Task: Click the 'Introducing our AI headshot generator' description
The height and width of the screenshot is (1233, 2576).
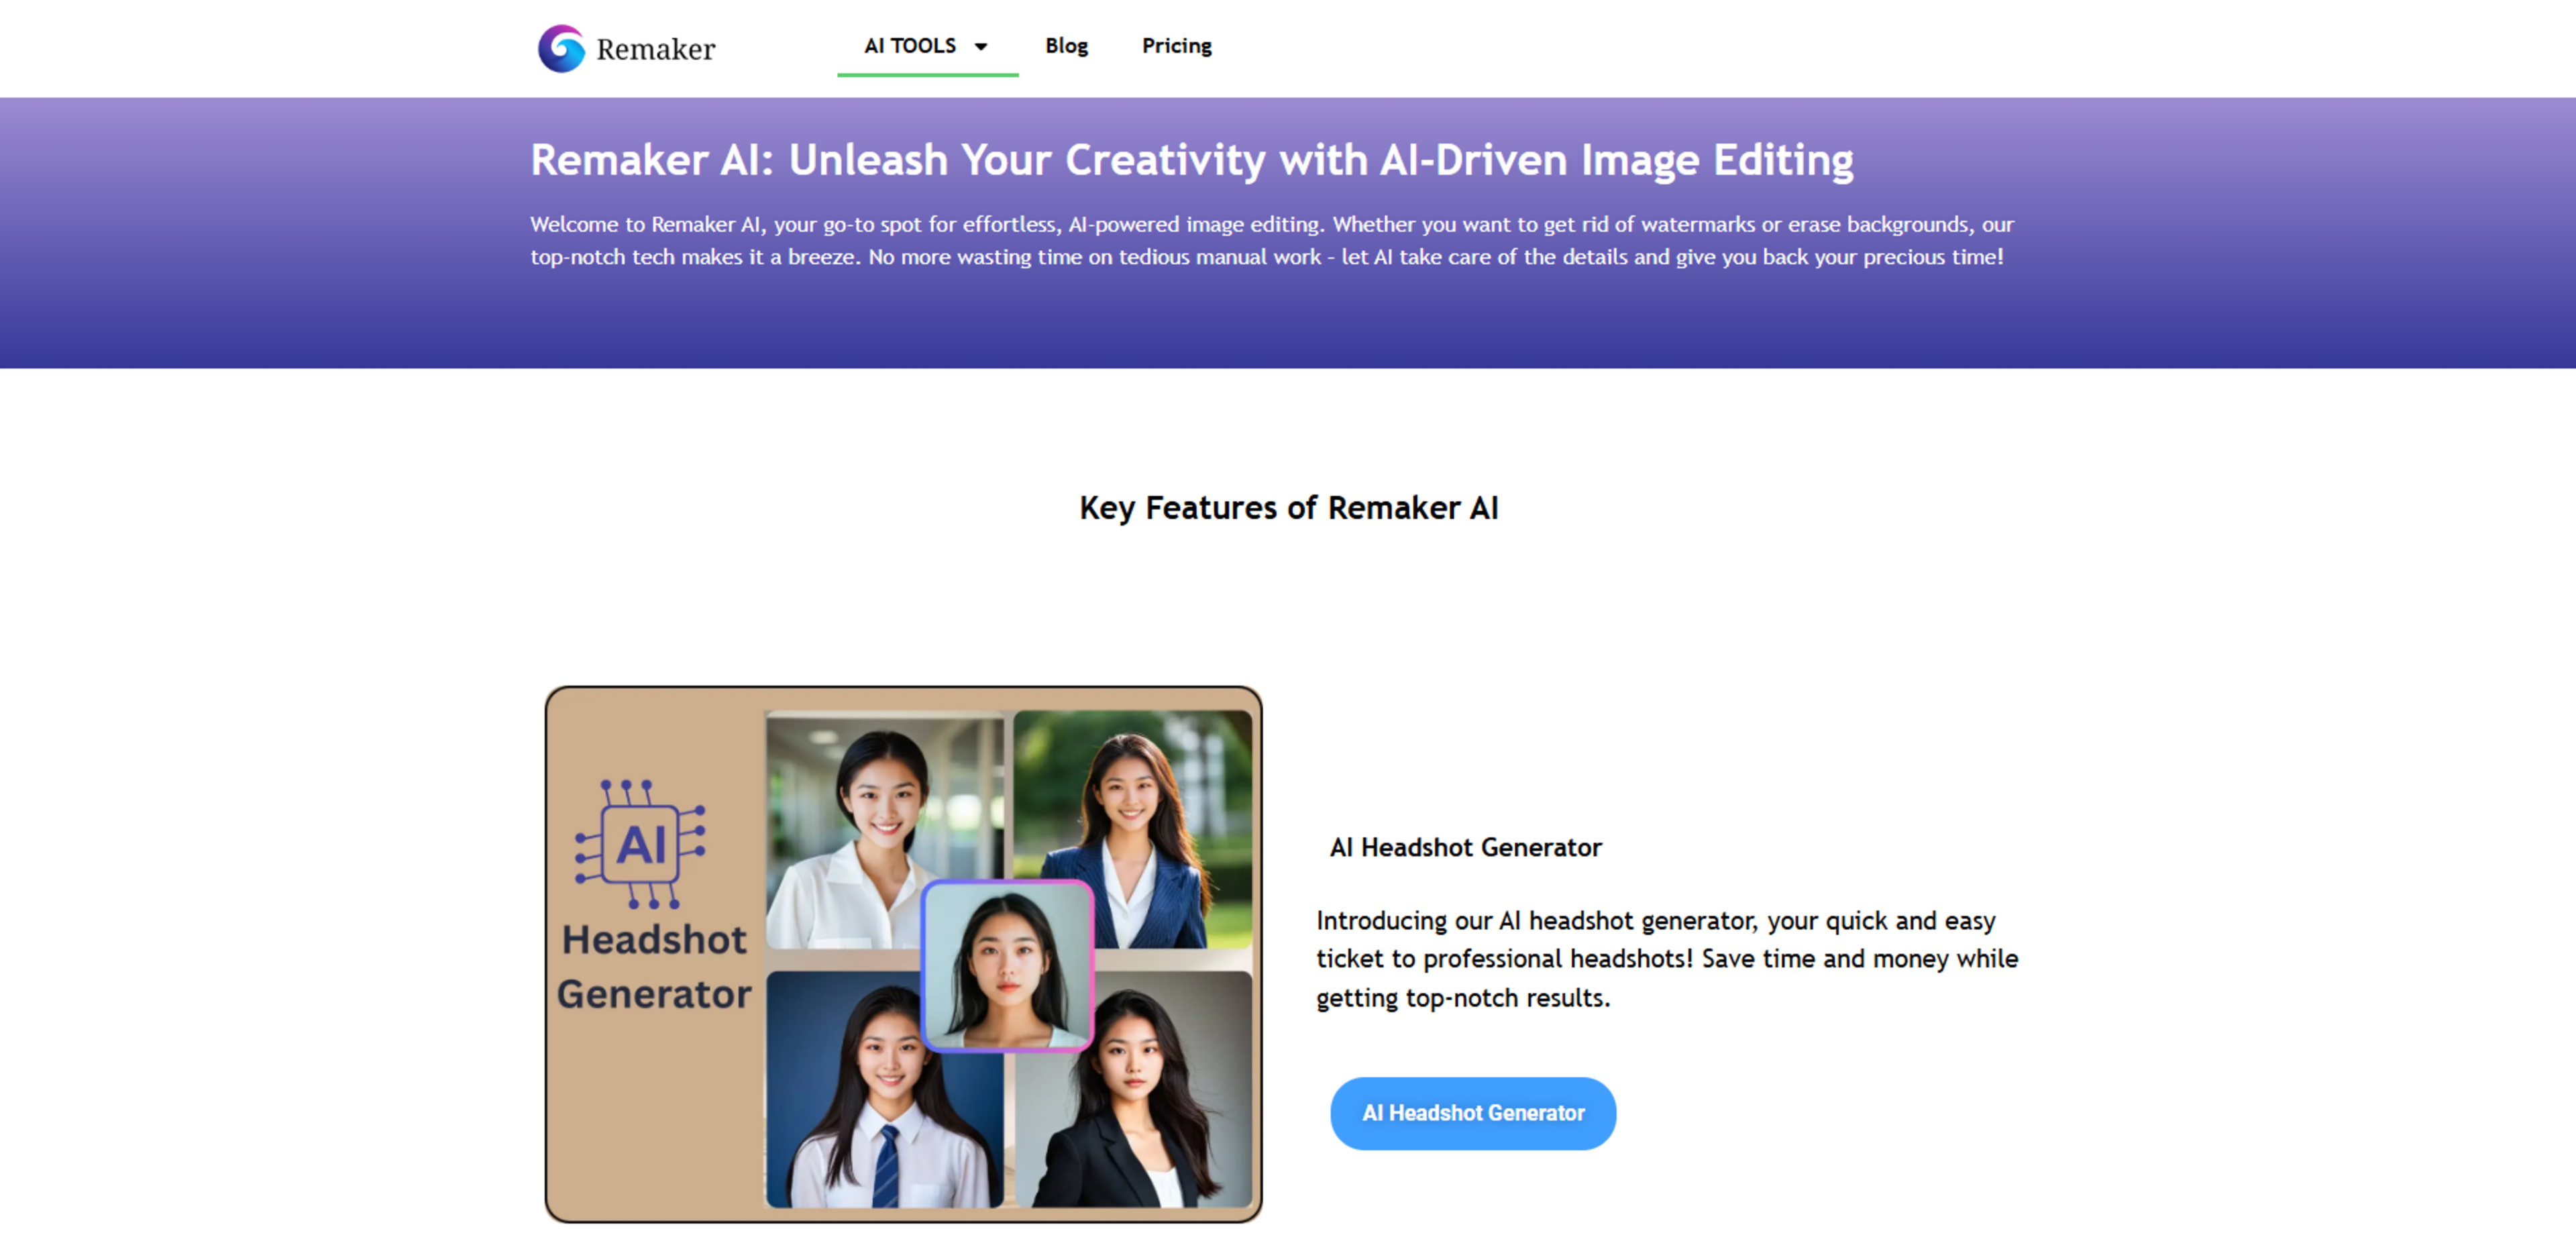Action: click(1666, 958)
